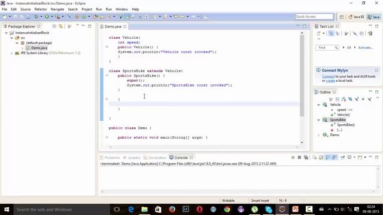This screenshot has height=215, width=383.
Task: Click the Run Last Tool icon
Action: click(57, 17)
